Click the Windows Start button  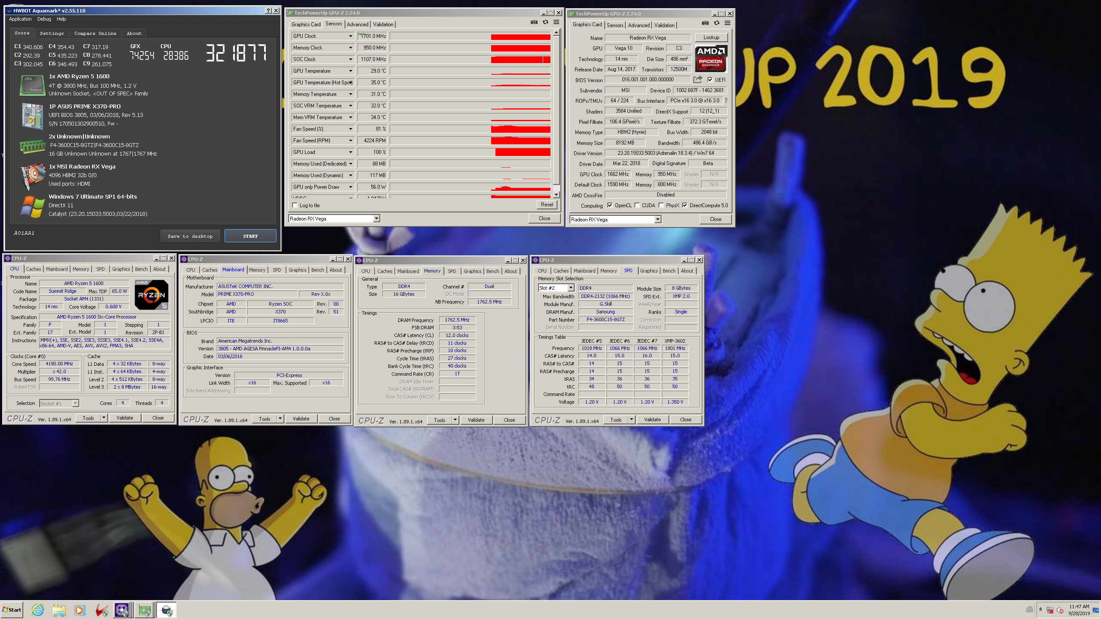[12, 610]
